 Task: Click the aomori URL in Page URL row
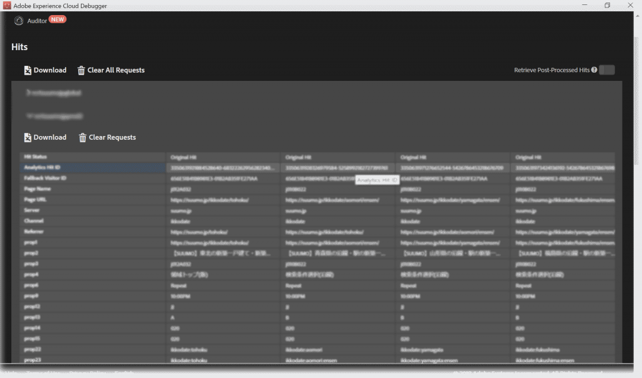(x=332, y=200)
